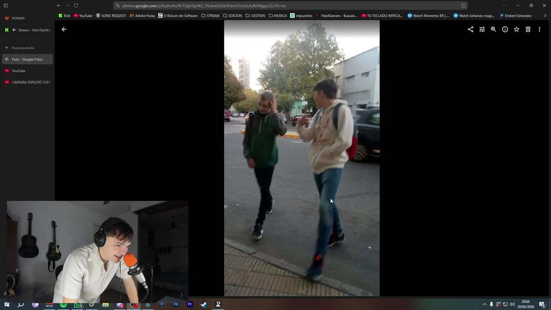Open Photoshop from the taskbar

point(176,304)
